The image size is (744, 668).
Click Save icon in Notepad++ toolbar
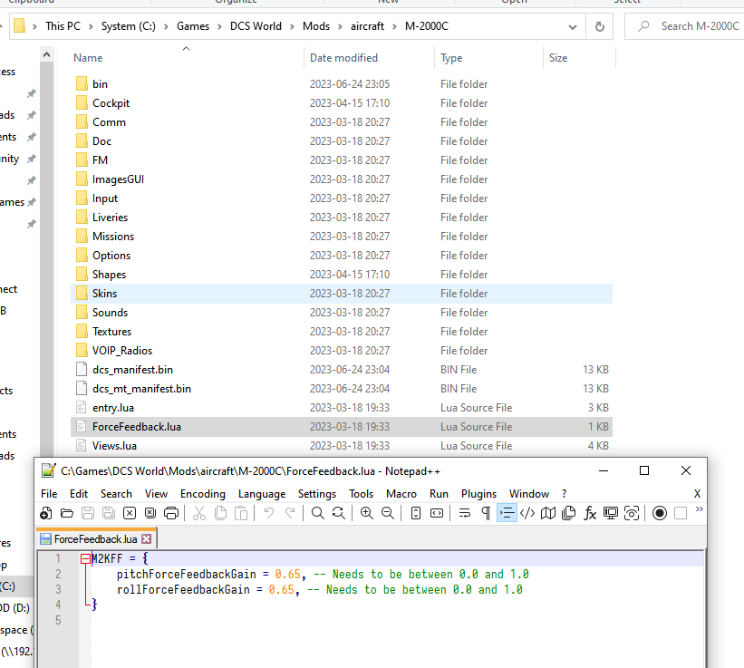[x=88, y=513]
